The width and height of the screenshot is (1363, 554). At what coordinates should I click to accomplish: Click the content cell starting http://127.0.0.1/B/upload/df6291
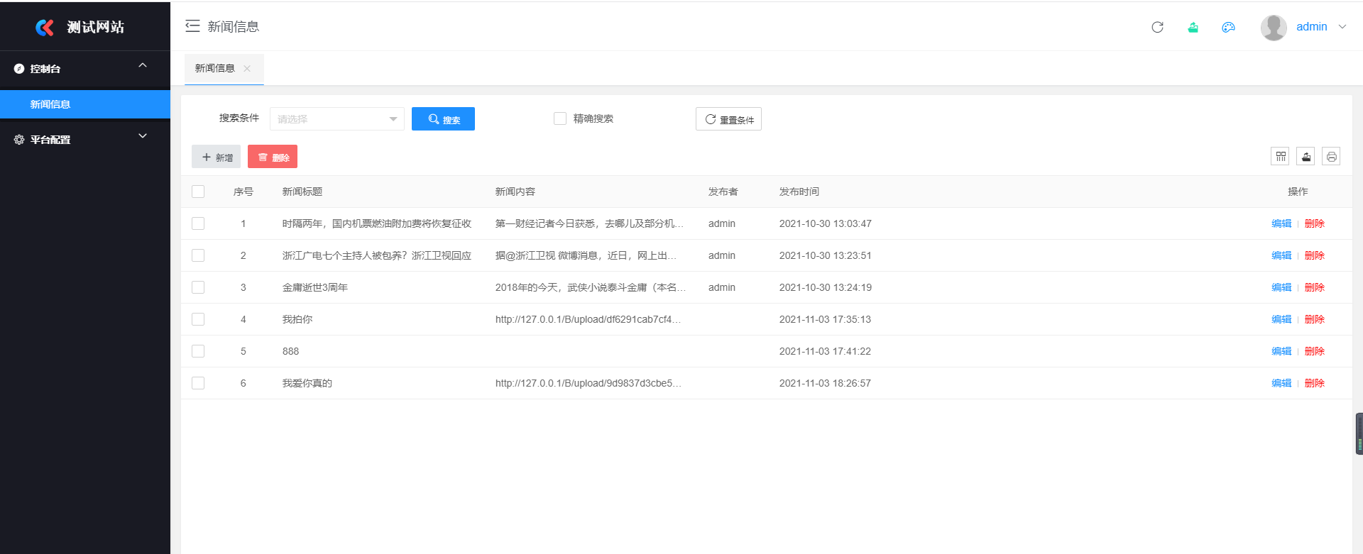click(588, 319)
